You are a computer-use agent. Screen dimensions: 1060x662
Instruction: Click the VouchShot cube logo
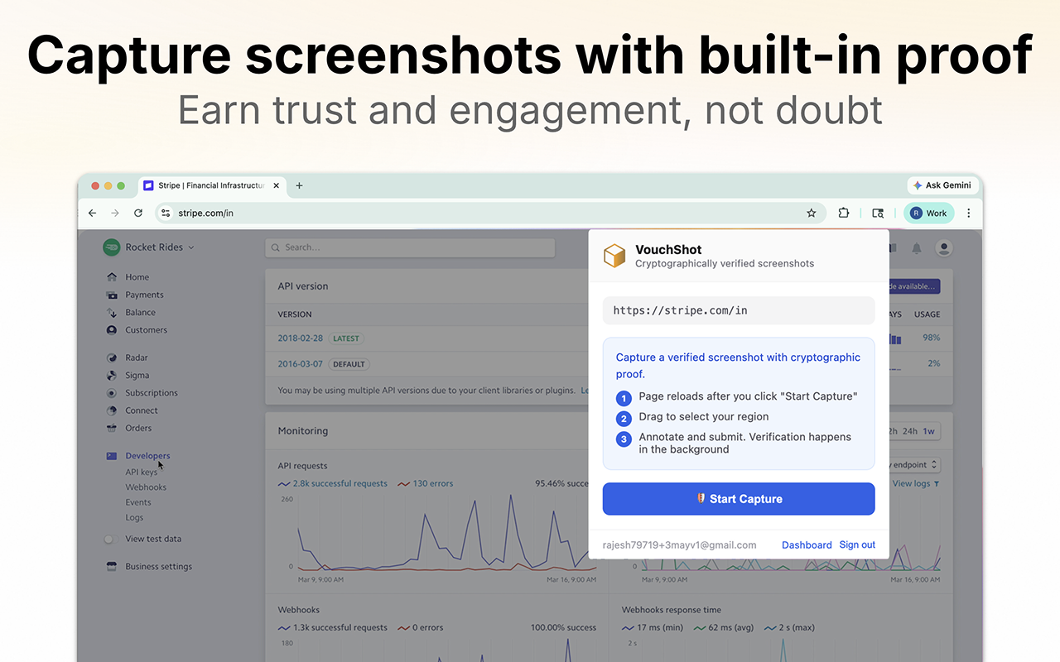tap(614, 256)
